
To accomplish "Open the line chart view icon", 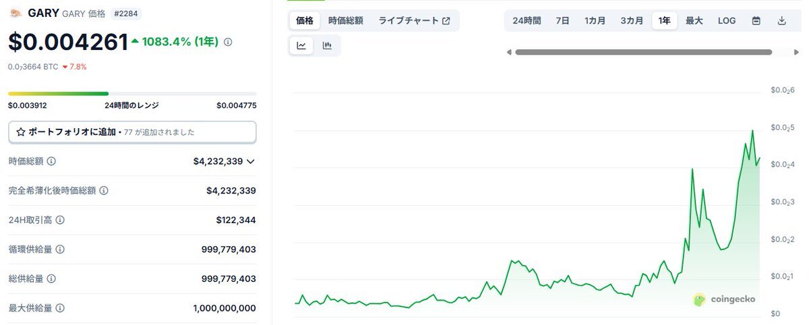I will coord(301,46).
